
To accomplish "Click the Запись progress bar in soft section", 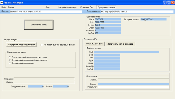I will click(133, 80).
